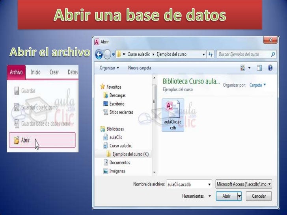Choose Guardar objeto como menu entry
287x215 pixels.
point(39,107)
